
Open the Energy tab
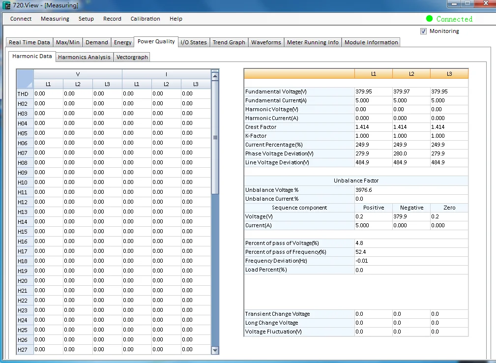click(122, 42)
